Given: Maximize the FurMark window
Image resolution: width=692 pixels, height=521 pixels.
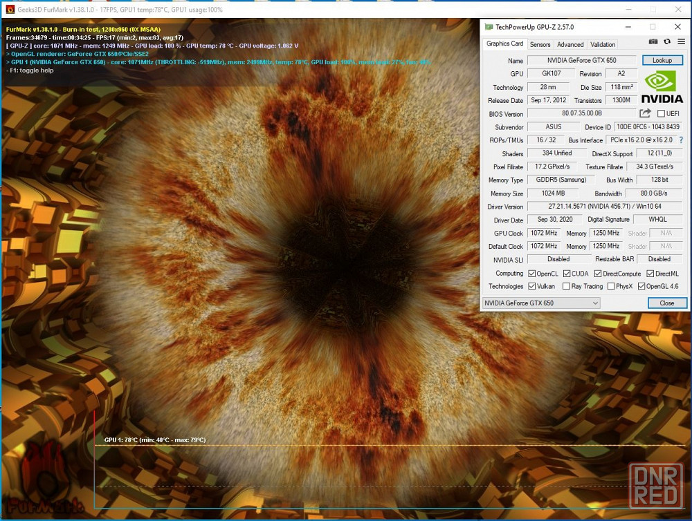Looking at the screenshot, I should (648, 9).
